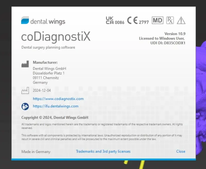Click the caution warning triangle symbol
The width and height of the screenshot is (206, 169).
[x=181, y=20]
